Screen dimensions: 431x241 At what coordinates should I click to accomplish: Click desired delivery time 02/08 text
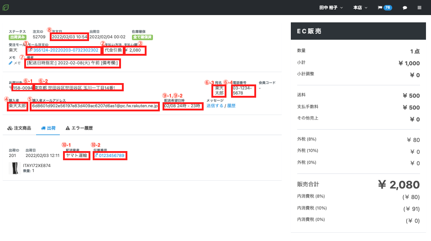click(x=182, y=106)
